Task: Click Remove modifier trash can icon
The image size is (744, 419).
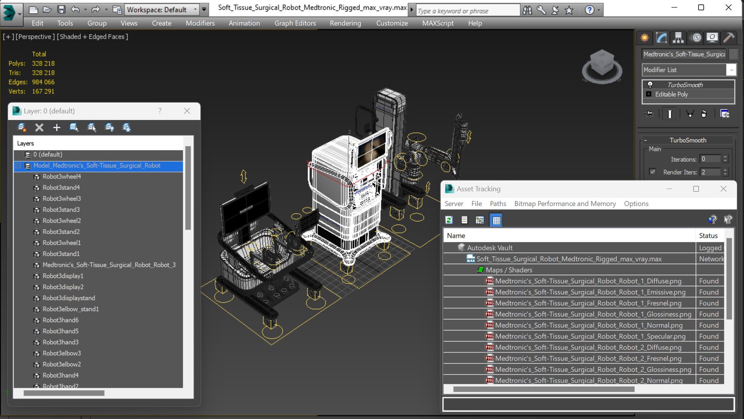Action: [x=704, y=114]
